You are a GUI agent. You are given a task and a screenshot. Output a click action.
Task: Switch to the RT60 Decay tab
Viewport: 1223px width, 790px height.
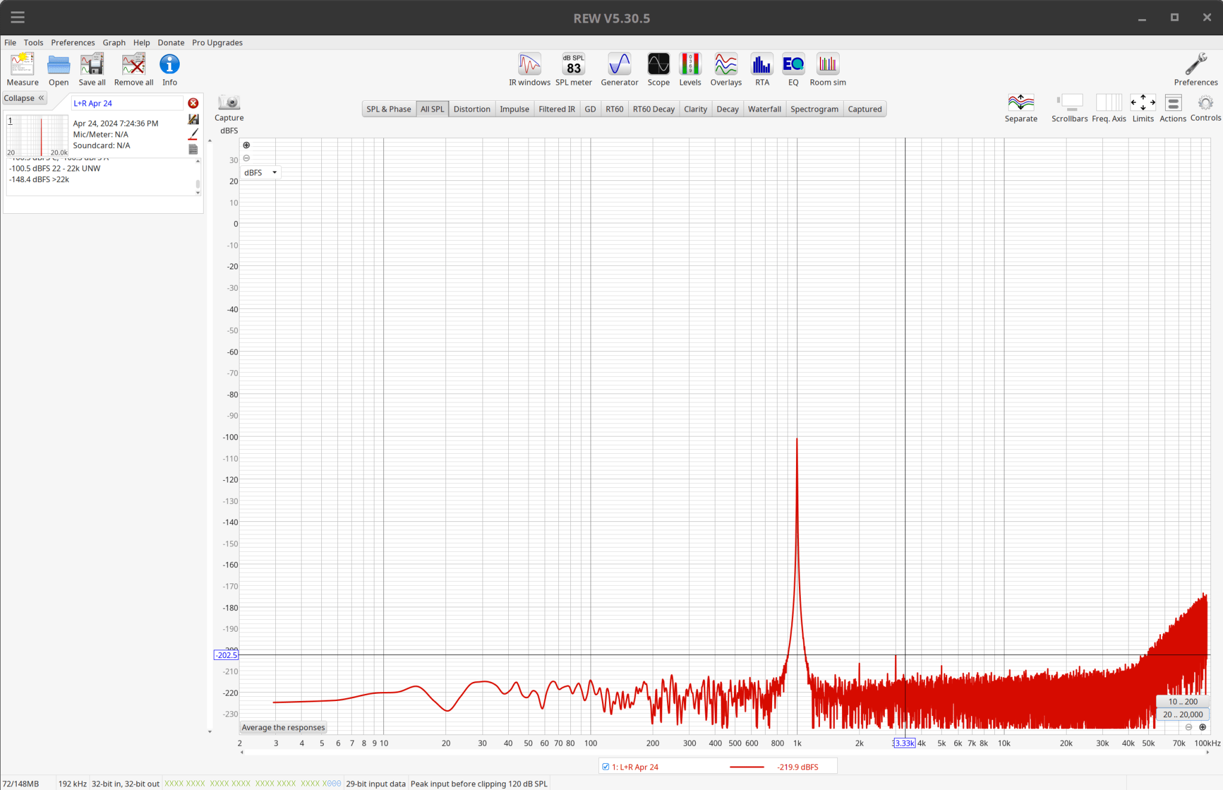(x=653, y=109)
